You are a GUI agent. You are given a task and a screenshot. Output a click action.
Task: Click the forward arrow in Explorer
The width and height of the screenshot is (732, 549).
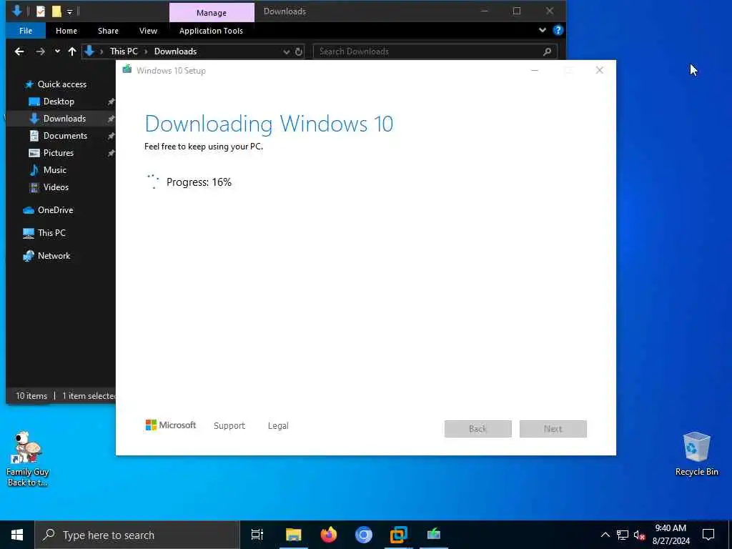coord(41,51)
